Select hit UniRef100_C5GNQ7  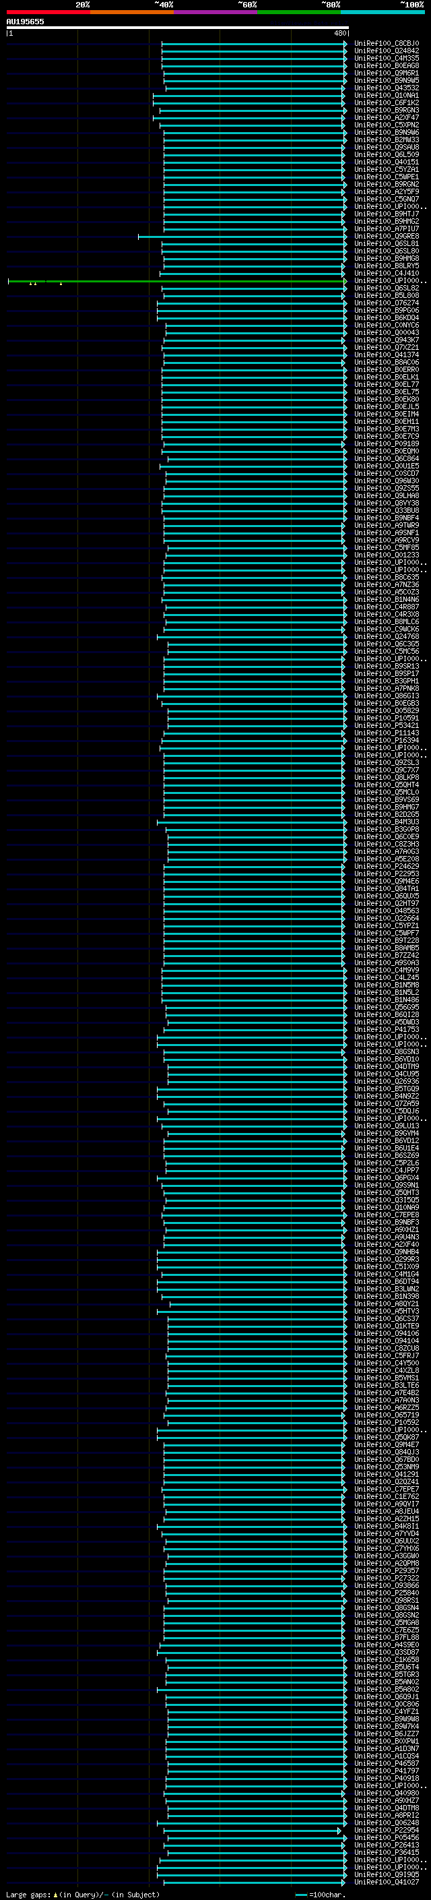pyautogui.click(x=386, y=199)
